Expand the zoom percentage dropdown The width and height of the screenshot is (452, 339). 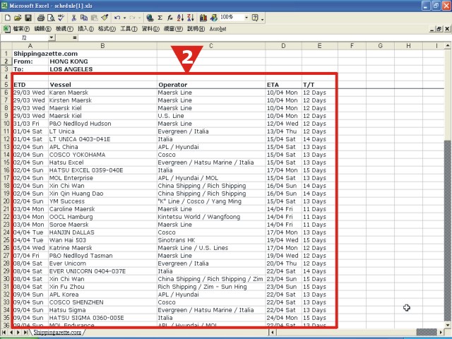246,18
